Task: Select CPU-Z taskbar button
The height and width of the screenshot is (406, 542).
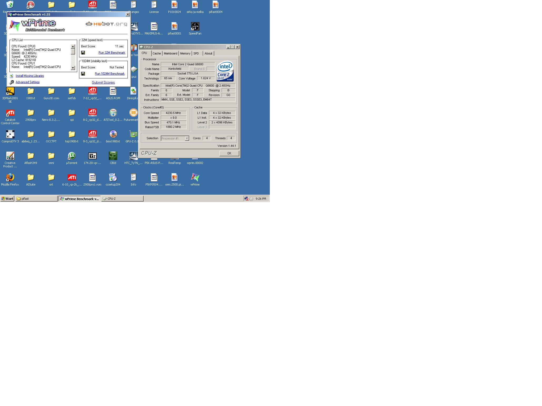Action: tap(122, 199)
